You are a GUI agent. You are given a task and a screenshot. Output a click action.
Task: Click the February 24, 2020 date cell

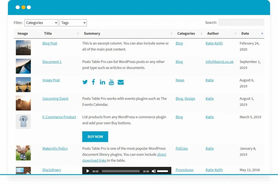(x=249, y=46)
